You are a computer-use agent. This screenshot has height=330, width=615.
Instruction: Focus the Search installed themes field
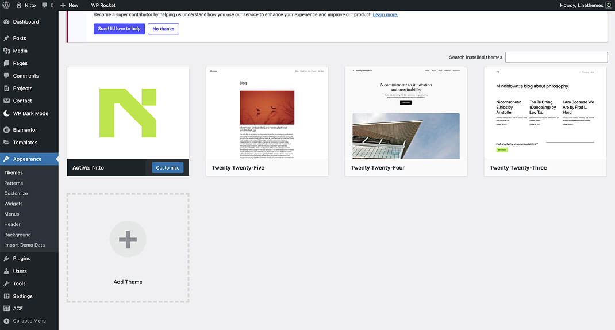(x=556, y=57)
